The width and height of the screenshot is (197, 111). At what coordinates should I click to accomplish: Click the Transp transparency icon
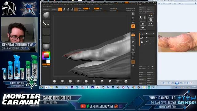coord(133,58)
